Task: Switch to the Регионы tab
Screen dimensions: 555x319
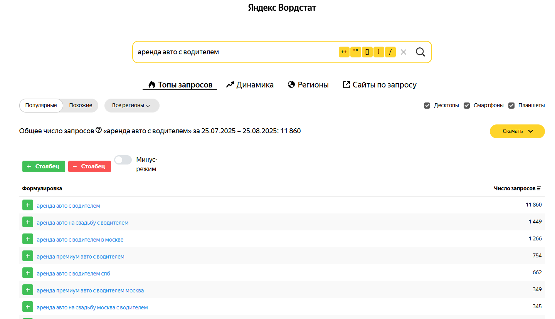Action: [x=308, y=85]
